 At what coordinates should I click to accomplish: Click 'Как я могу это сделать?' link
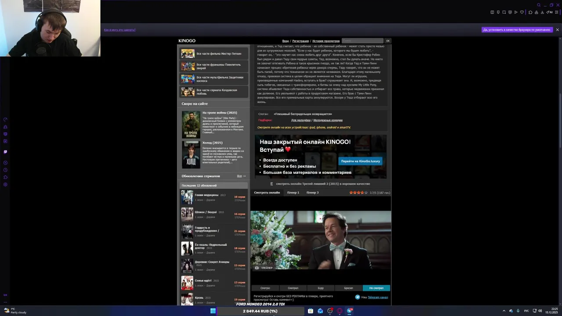point(119,30)
